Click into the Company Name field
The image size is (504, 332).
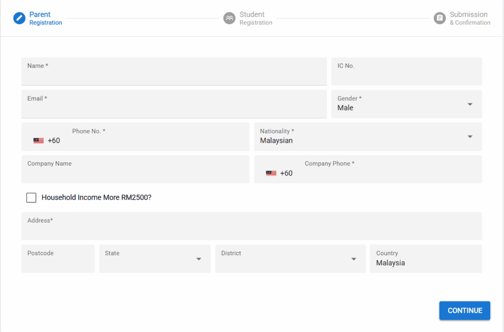coord(135,169)
